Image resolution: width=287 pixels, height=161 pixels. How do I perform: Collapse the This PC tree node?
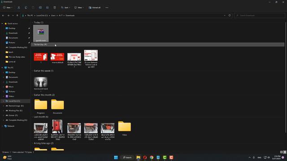pyautogui.click(x=2, y=68)
